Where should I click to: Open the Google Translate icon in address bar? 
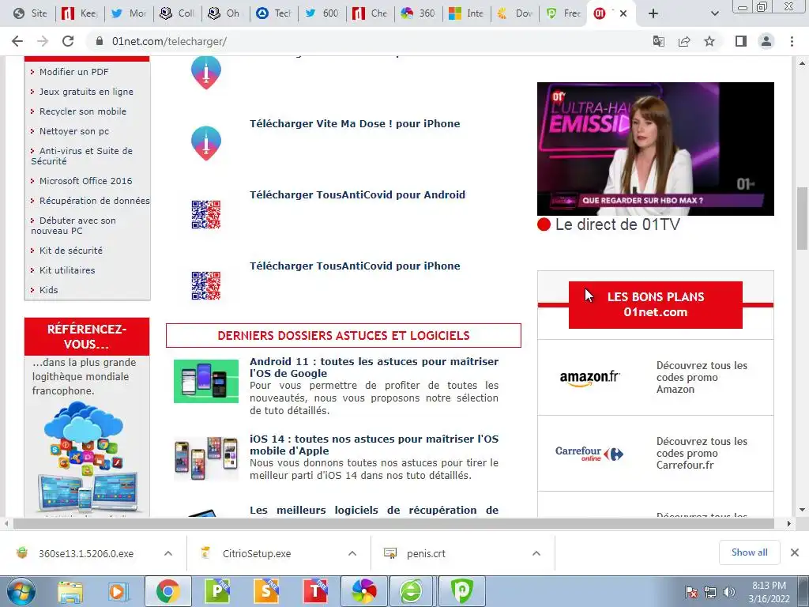[659, 41]
